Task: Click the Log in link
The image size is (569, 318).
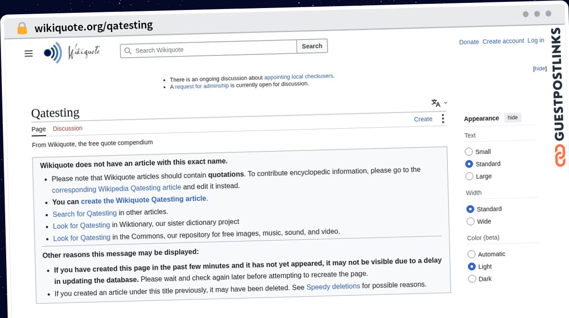Action: click(536, 40)
